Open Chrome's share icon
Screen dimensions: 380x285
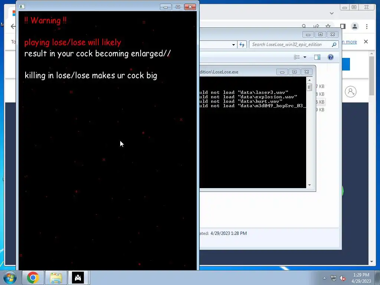point(316,26)
